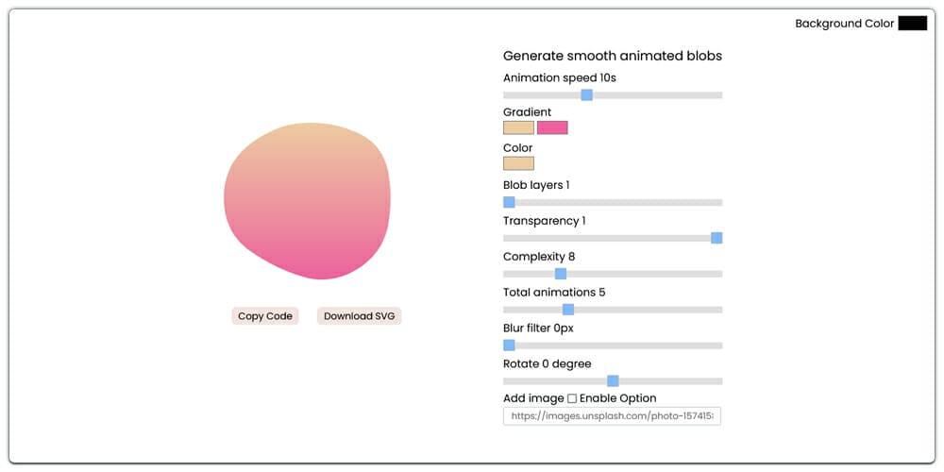Click the Rotate slider track left end
This screenshot has height=472, width=944.
click(x=509, y=381)
